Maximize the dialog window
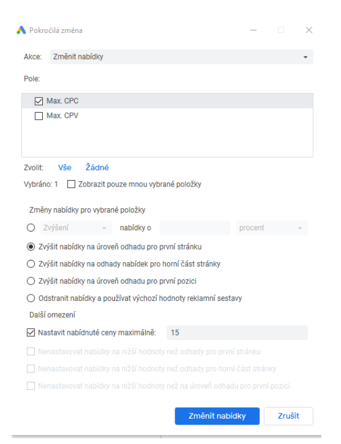 pos(281,30)
